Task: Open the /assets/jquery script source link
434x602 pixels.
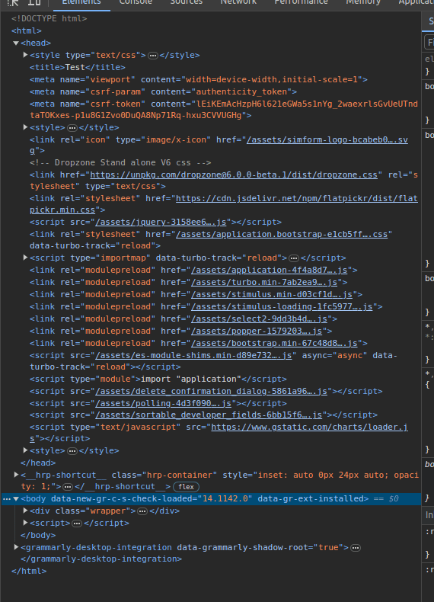Action: pos(161,223)
